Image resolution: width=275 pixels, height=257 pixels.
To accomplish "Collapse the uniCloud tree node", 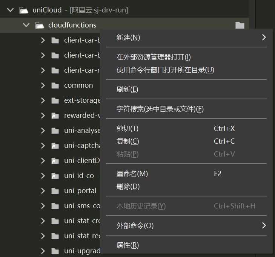I will pyautogui.click(x=11, y=10).
